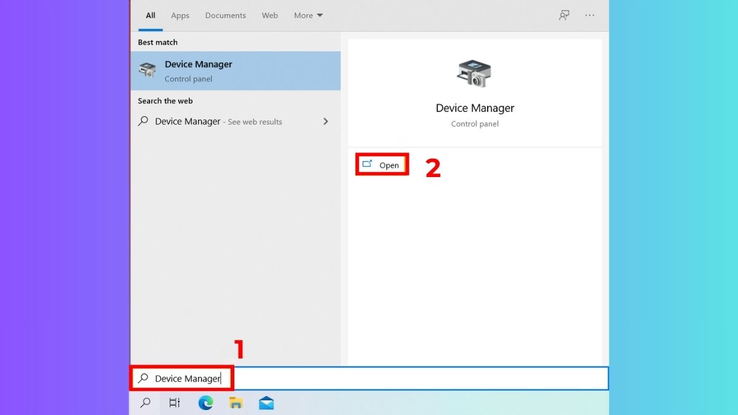Open File Explorer from the taskbar

(236, 403)
